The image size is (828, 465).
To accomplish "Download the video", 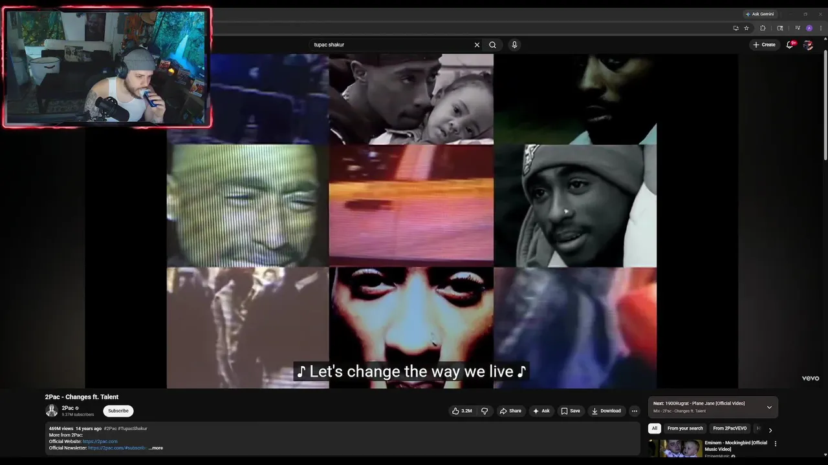I will click(606, 411).
